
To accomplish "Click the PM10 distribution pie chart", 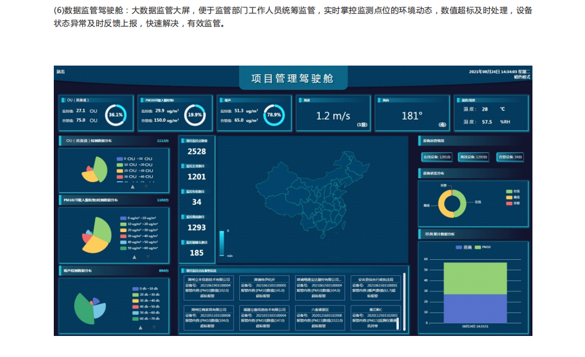I will (x=96, y=235).
